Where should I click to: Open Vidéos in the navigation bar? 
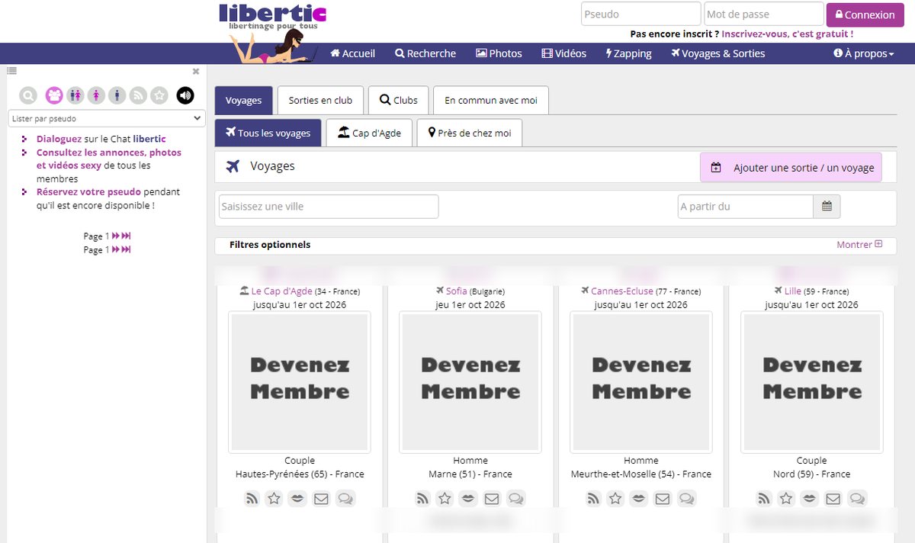click(564, 53)
